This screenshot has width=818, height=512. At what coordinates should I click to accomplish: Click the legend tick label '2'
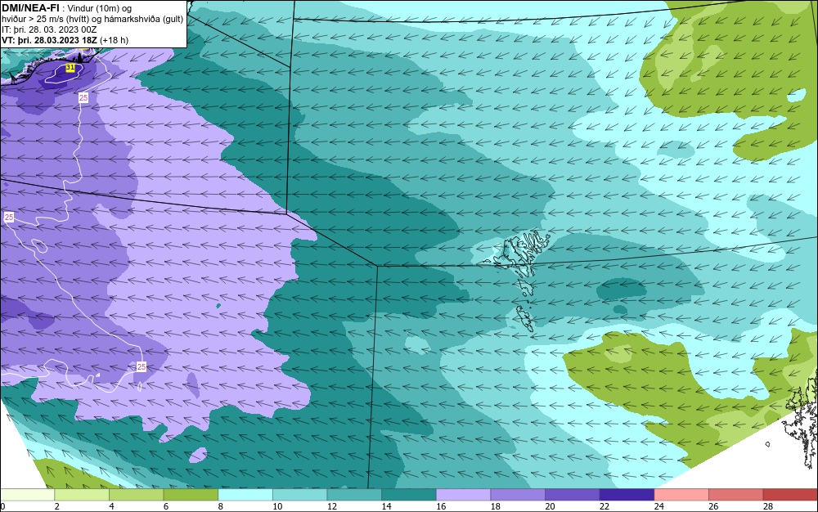(57, 506)
